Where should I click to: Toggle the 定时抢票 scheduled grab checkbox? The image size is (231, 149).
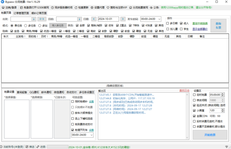click(x=194, y=95)
